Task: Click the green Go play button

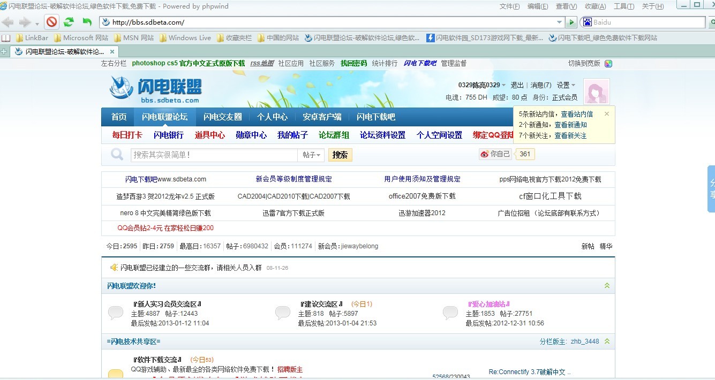Action: (x=571, y=22)
